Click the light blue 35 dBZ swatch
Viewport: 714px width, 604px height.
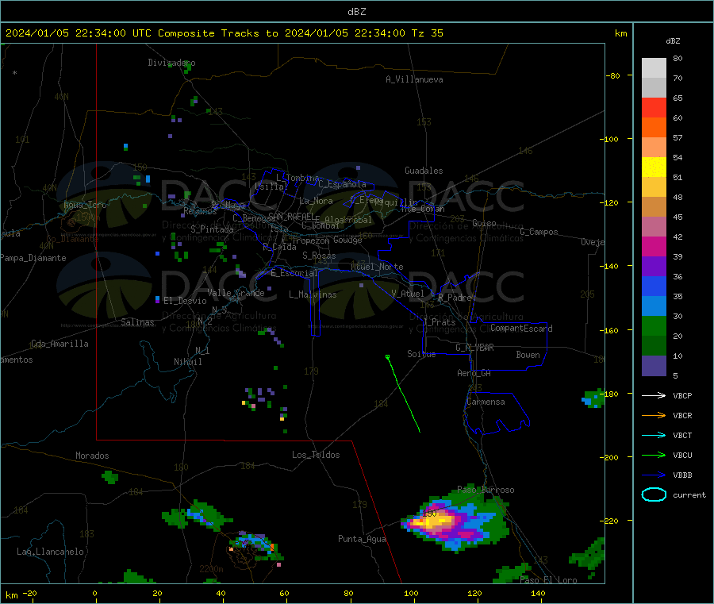tap(654, 306)
